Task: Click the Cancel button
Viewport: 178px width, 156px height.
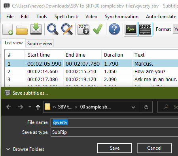Action: 154,148
